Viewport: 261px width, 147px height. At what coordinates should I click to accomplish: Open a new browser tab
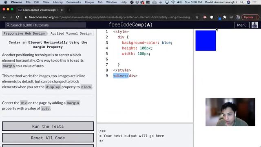[x=69, y=10]
